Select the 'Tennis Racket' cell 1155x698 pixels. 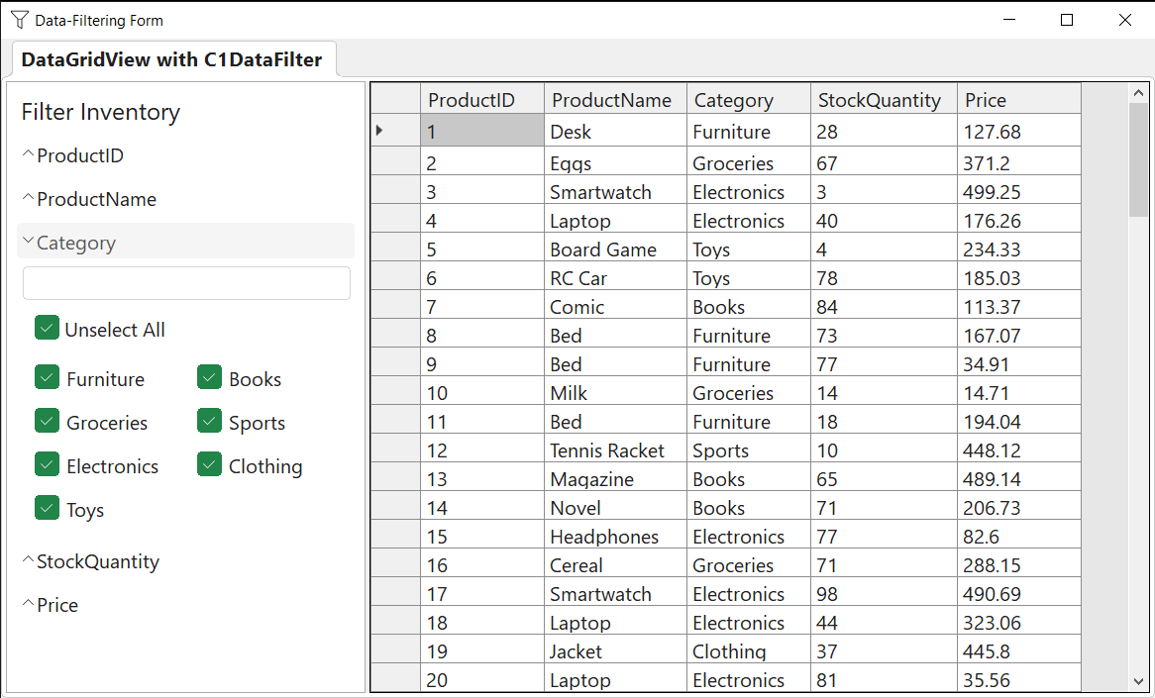[616, 448]
